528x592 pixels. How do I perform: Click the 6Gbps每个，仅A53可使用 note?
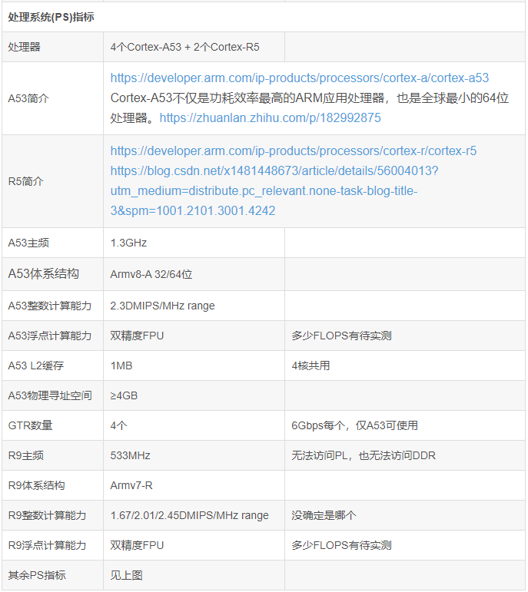click(x=354, y=425)
